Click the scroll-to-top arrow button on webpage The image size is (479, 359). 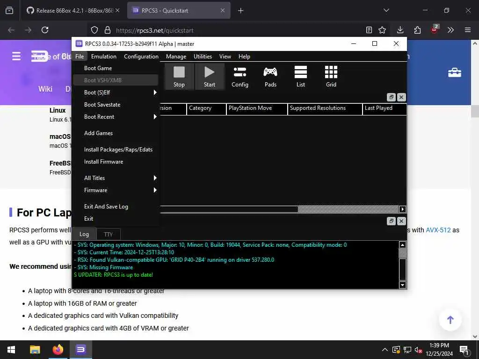[450, 320]
